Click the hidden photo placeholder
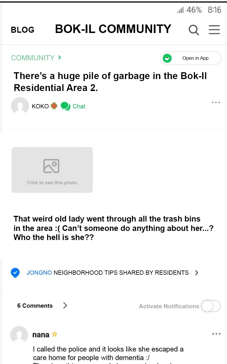Viewport: 227px width, 364px height. point(52,170)
